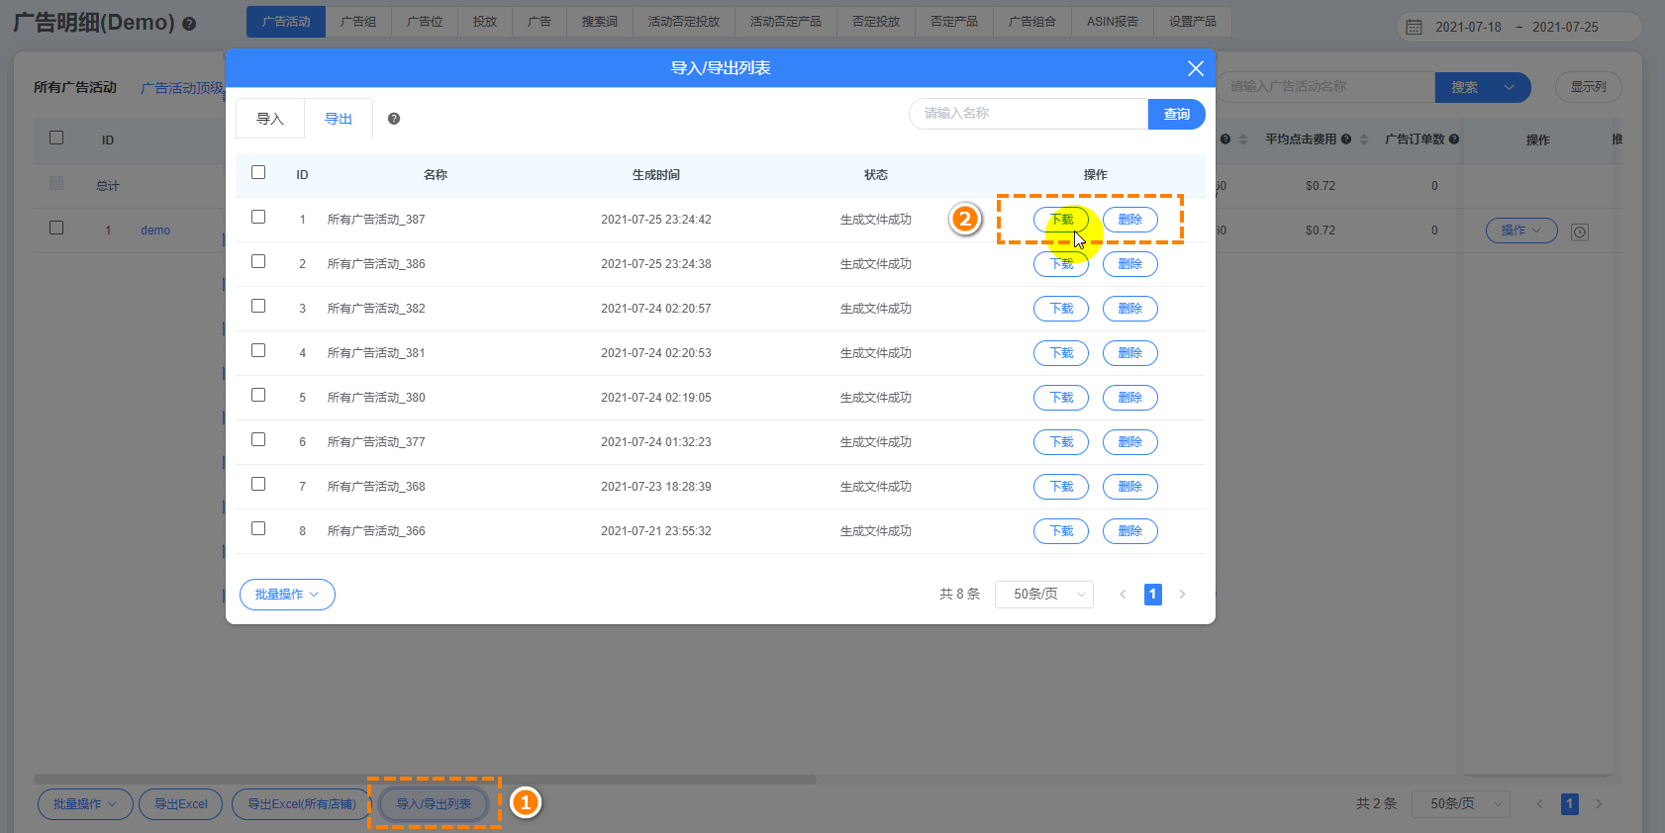Click the clock icon in the demo row
This screenshot has width=1665, height=833.
point(1579,231)
